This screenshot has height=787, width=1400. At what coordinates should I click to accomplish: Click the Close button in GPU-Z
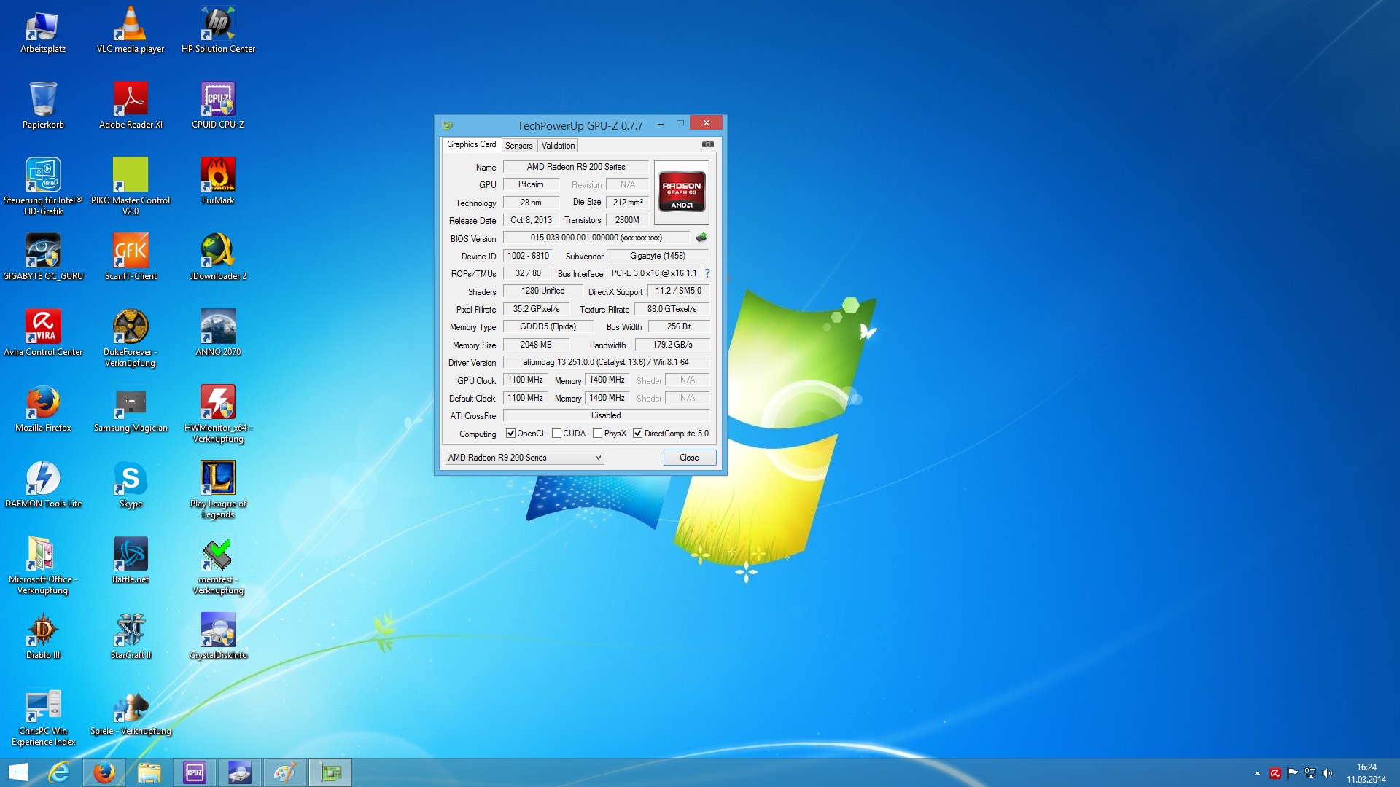(689, 458)
